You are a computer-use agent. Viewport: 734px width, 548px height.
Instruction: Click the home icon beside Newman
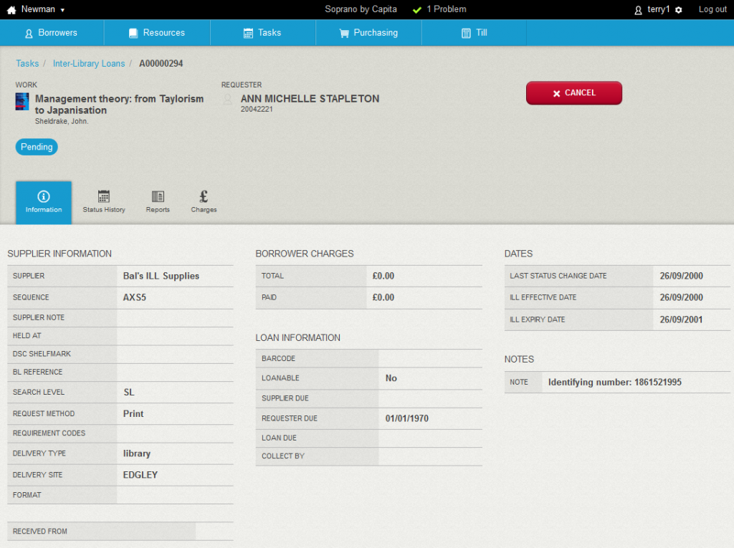click(11, 10)
